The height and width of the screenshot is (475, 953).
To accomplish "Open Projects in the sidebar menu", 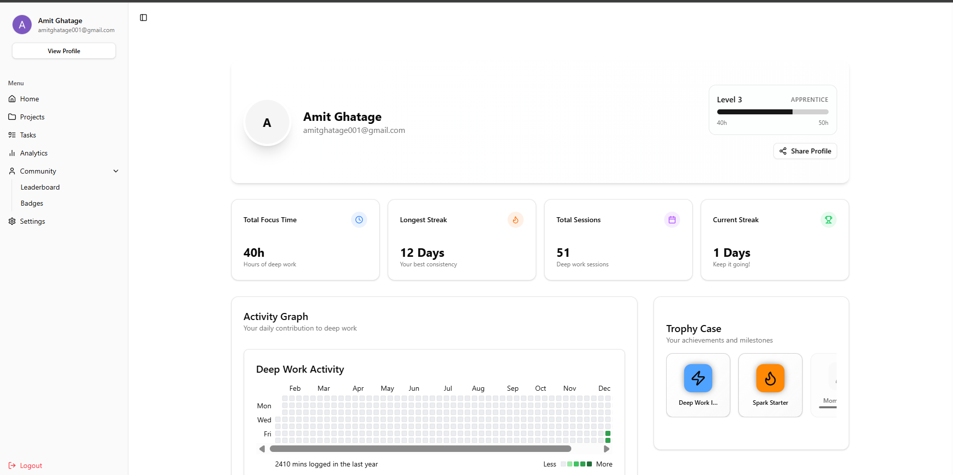I will (64, 117).
